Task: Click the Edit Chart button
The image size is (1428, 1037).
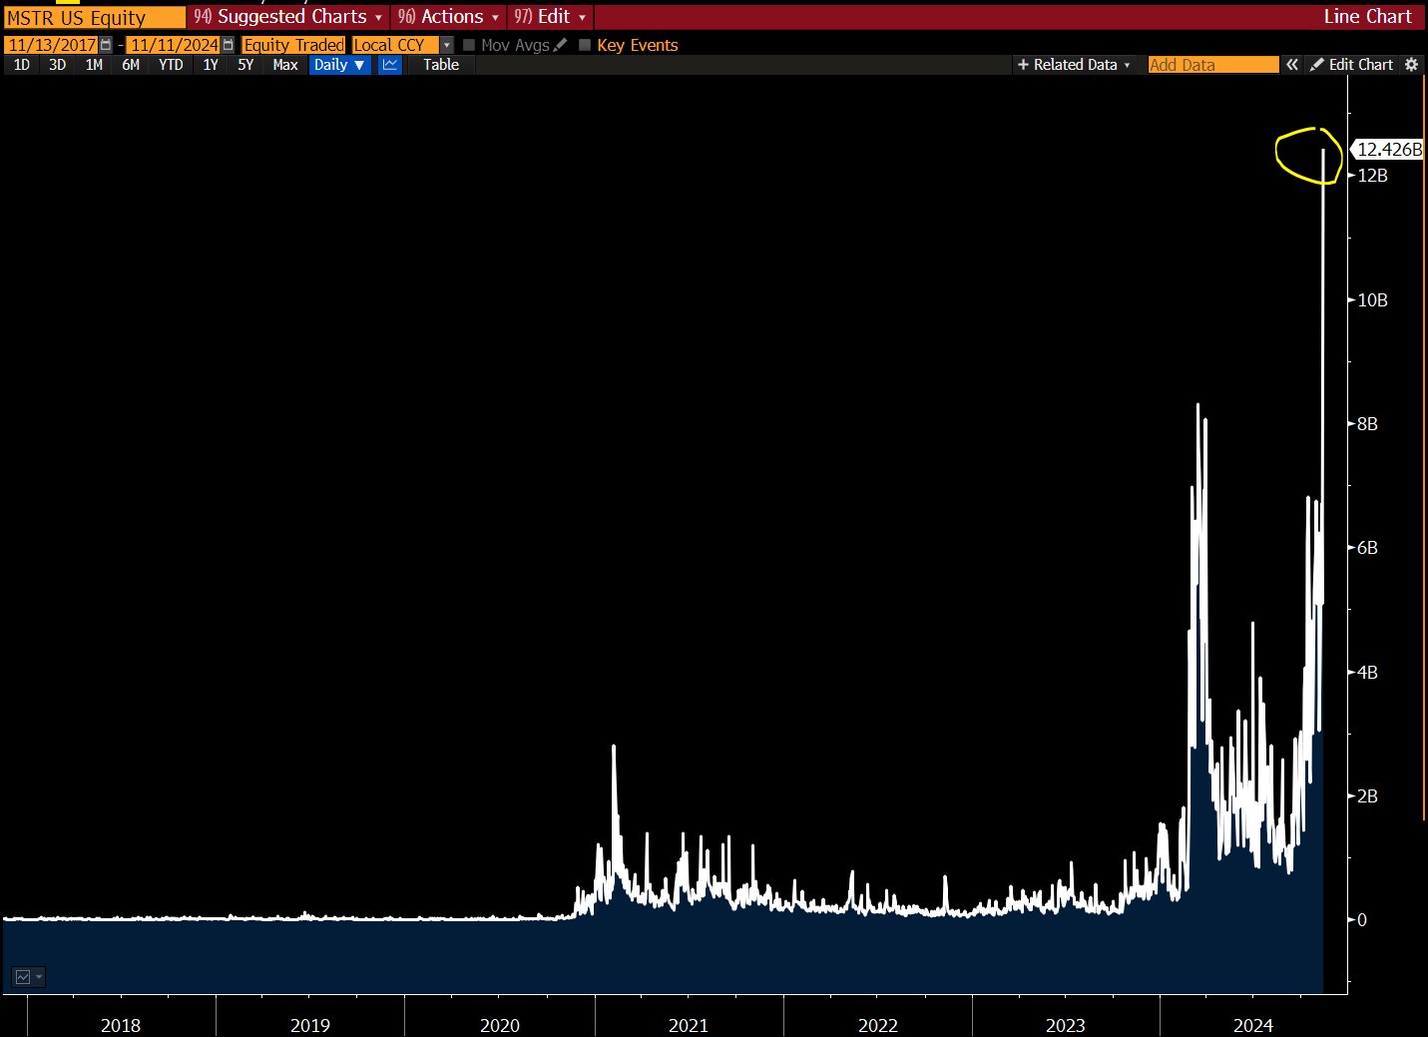Action: [x=1351, y=65]
